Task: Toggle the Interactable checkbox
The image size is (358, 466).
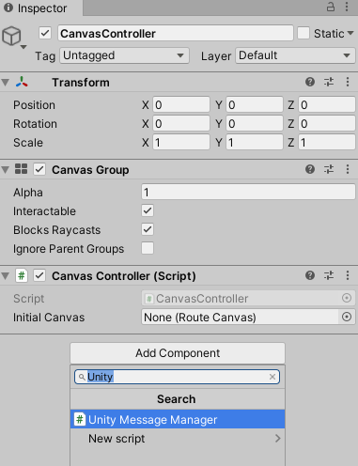Action: 148,210
